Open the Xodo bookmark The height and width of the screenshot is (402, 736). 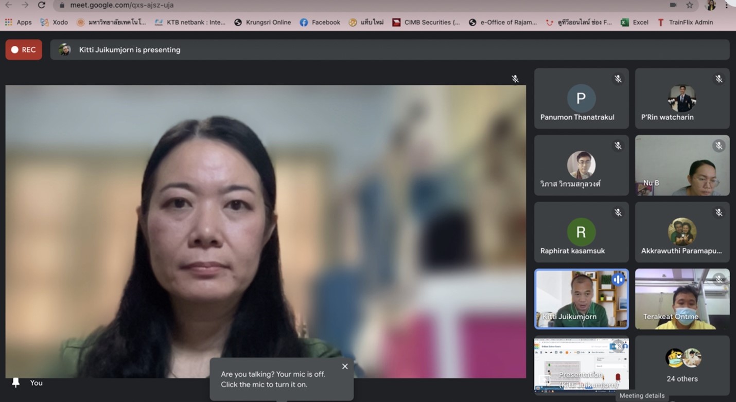click(54, 22)
